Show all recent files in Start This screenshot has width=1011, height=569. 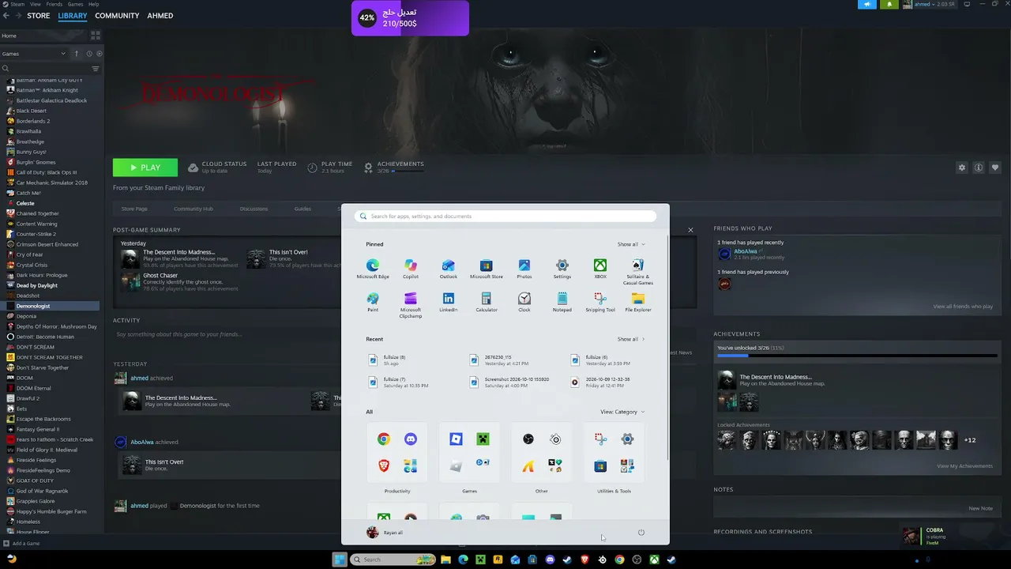[x=631, y=339]
